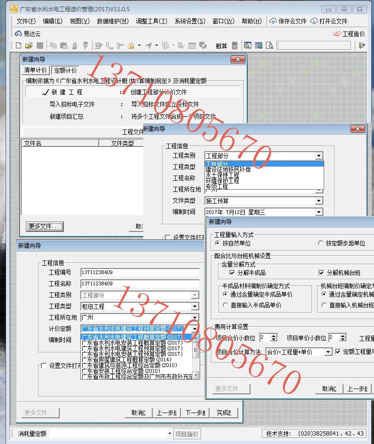Click 上一步B in bottom-left wizard

[x=167, y=413]
